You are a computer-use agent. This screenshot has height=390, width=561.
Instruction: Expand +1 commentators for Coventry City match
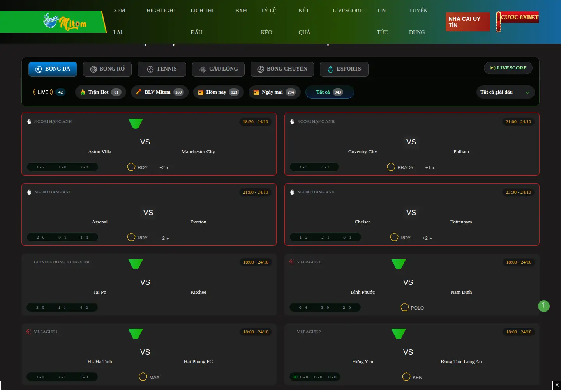coord(430,168)
